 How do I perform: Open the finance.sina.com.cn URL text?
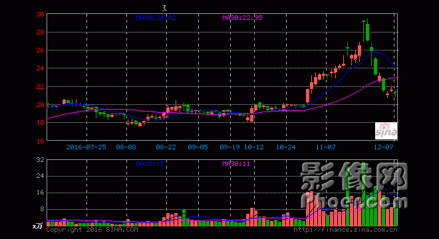345,230
